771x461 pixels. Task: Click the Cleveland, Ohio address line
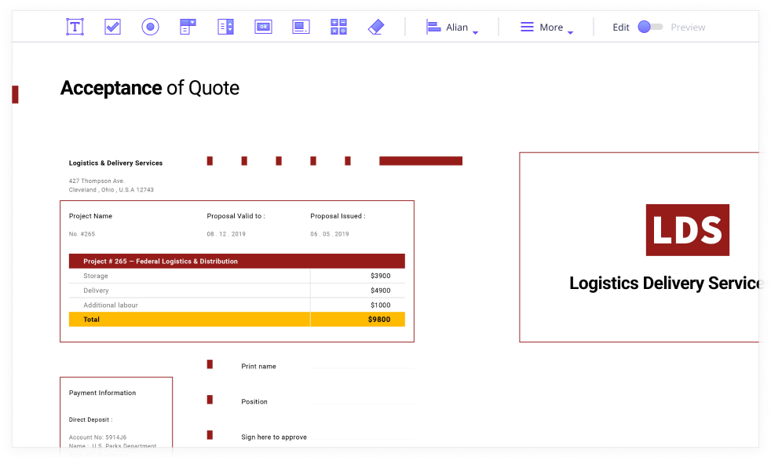click(x=111, y=190)
